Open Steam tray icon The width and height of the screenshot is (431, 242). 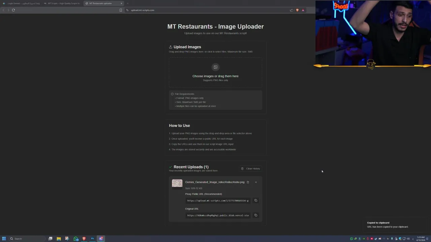pos(376,239)
